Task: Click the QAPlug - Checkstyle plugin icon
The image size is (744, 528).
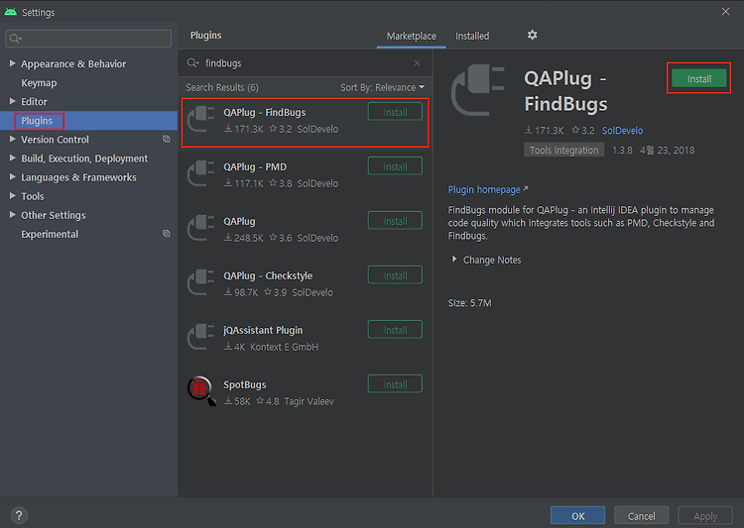Action: click(201, 282)
